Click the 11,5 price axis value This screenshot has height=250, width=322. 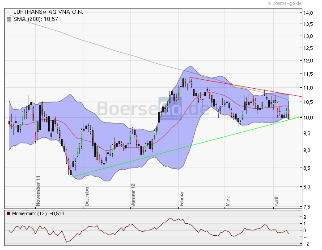(308, 74)
